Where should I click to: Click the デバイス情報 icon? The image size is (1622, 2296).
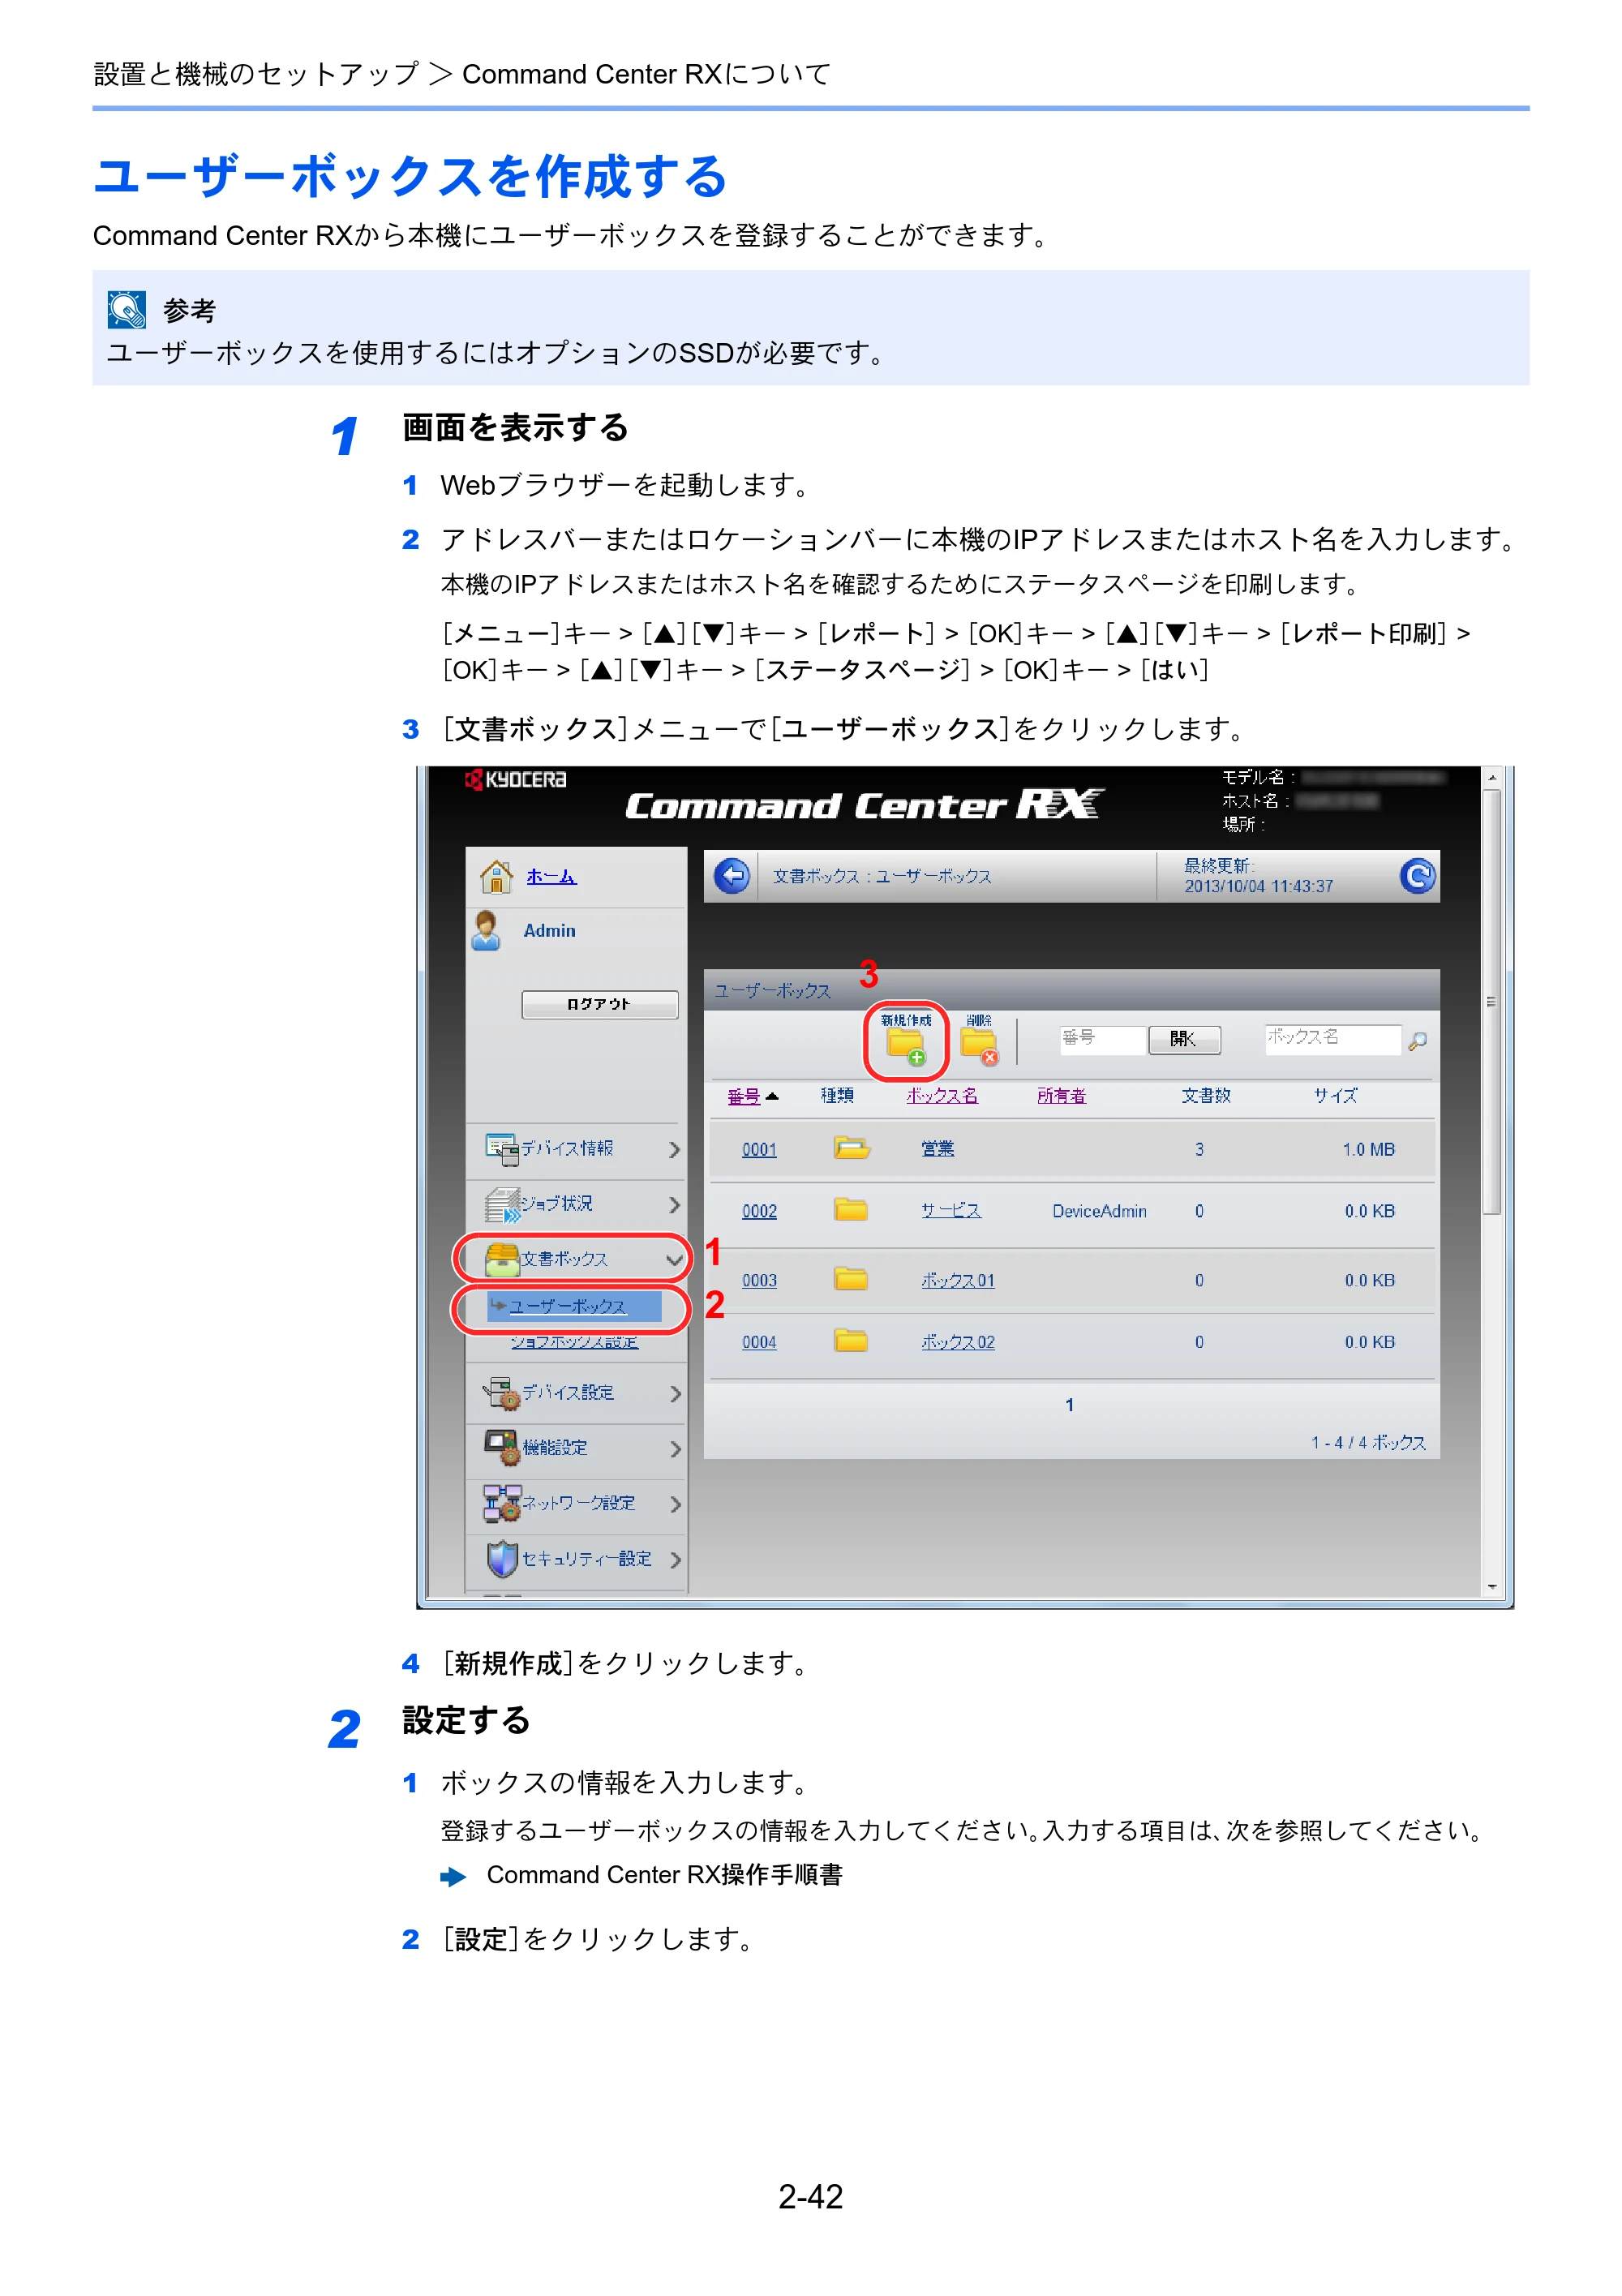point(502,1149)
